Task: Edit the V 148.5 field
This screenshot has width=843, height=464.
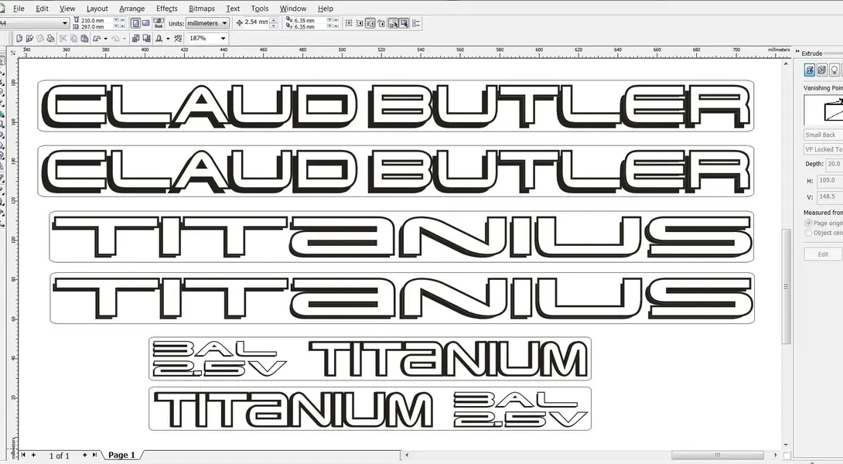Action: [830, 196]
